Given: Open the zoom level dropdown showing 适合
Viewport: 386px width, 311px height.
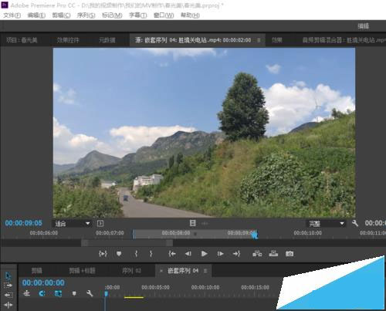Looking at the screenshot, I should coord(72,223).
